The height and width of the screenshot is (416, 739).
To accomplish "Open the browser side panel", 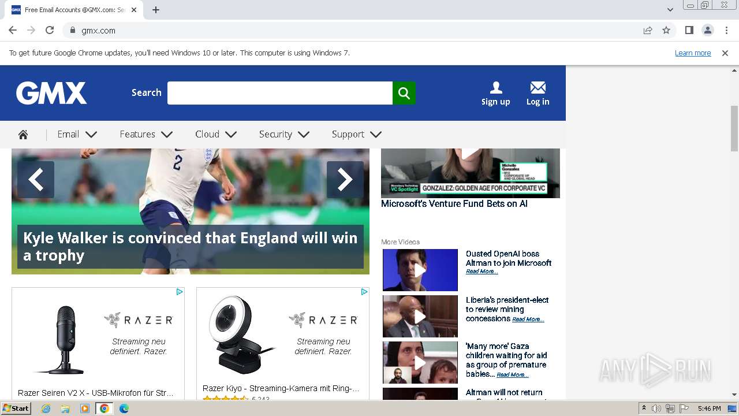I will [x=689, y=30].
